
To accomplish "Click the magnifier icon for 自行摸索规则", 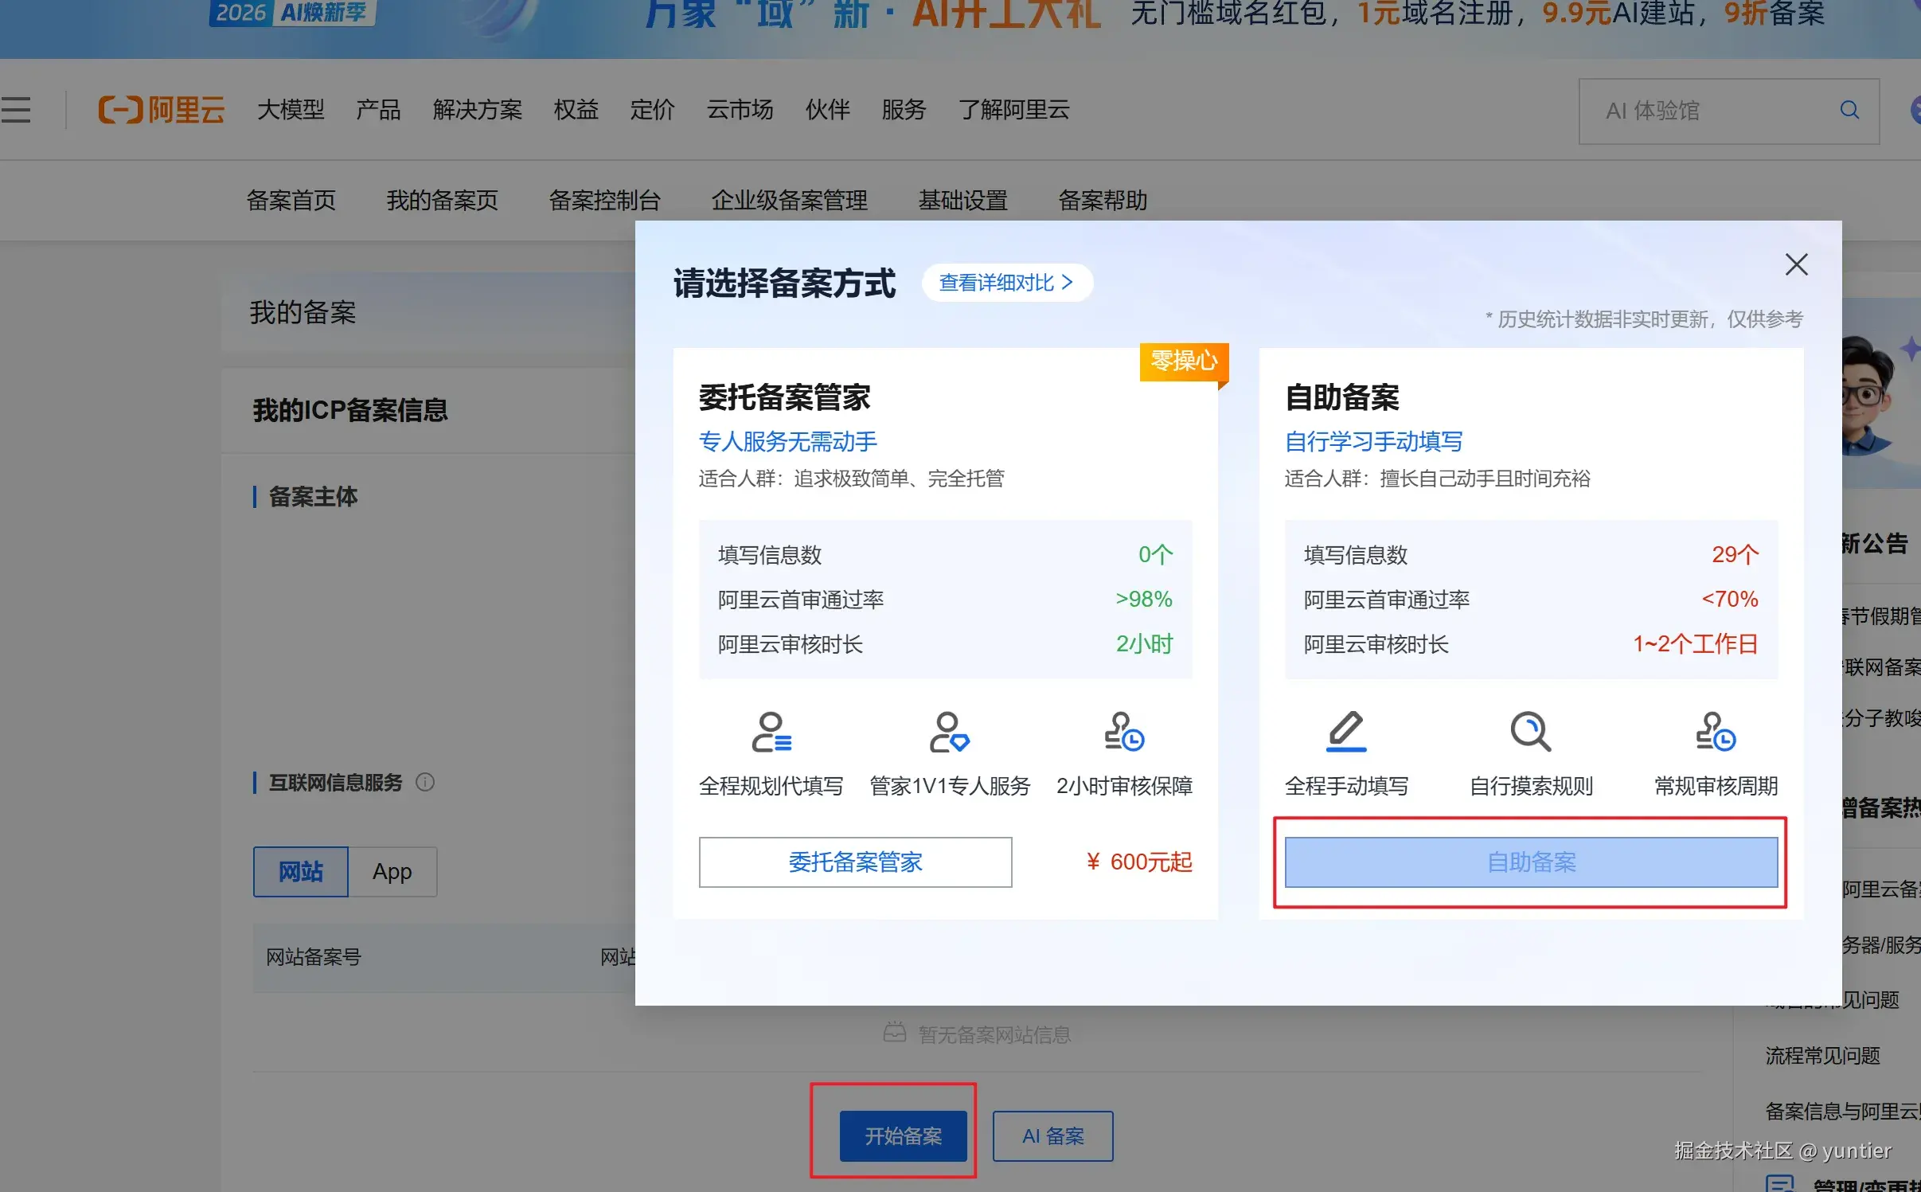I will coord(1530,732).
